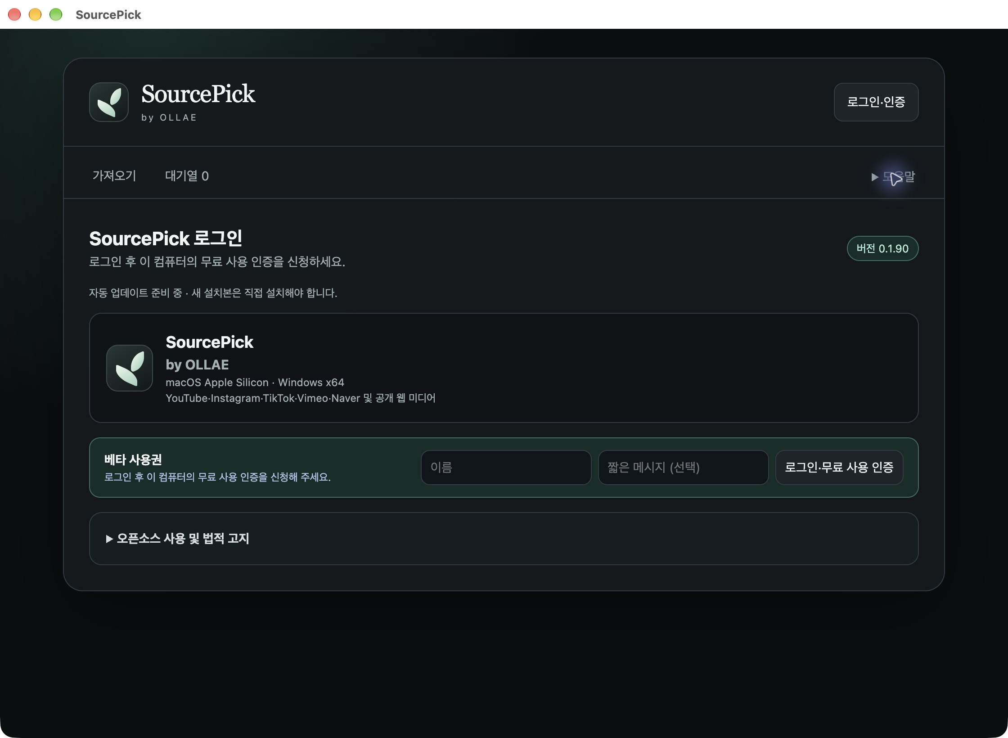Click the green zoom window button

[x=56, y=14]
